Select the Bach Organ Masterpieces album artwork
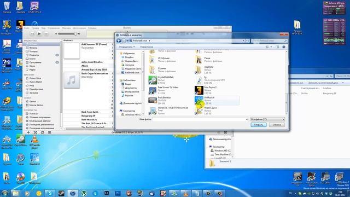 (72, 80)
